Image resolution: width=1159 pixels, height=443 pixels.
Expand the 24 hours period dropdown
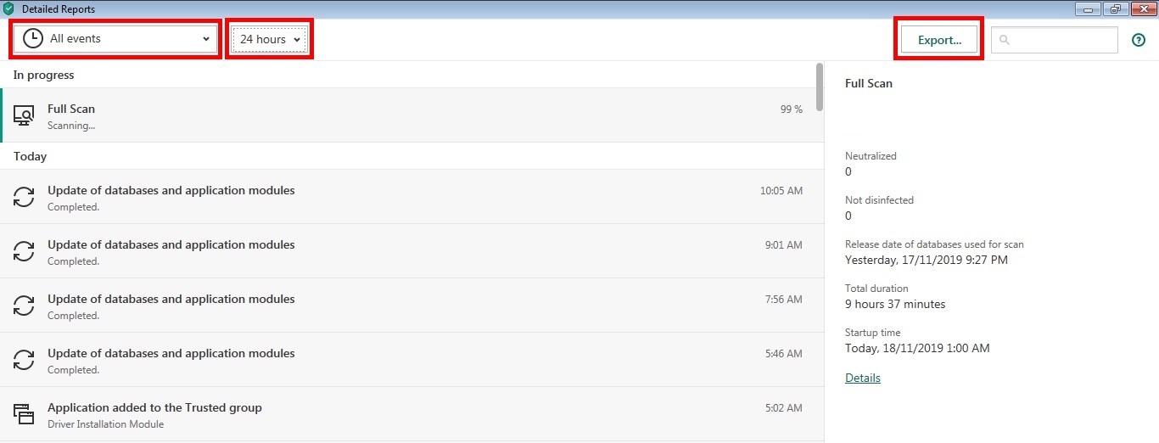[x=270, y=39]
